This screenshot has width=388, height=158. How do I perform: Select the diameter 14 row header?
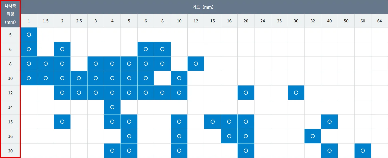pos(10,107)
